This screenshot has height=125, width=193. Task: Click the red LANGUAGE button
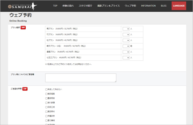(x=179, y=6)
